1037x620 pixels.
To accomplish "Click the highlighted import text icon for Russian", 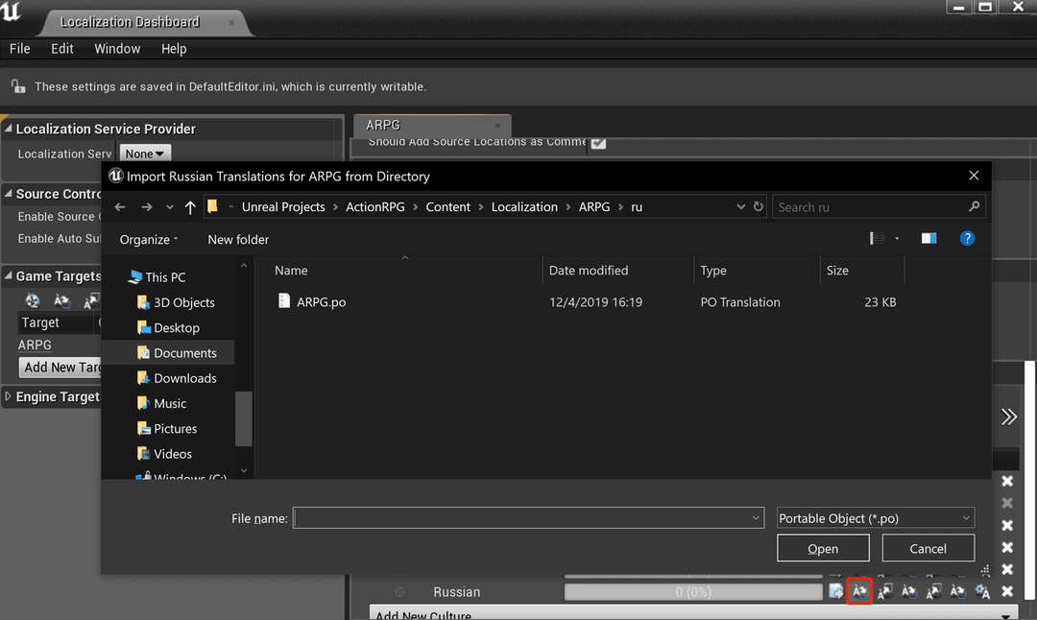I will [x=859, y=592].
